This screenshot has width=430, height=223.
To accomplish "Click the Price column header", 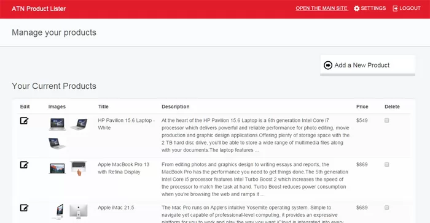I will pos(362,107).
